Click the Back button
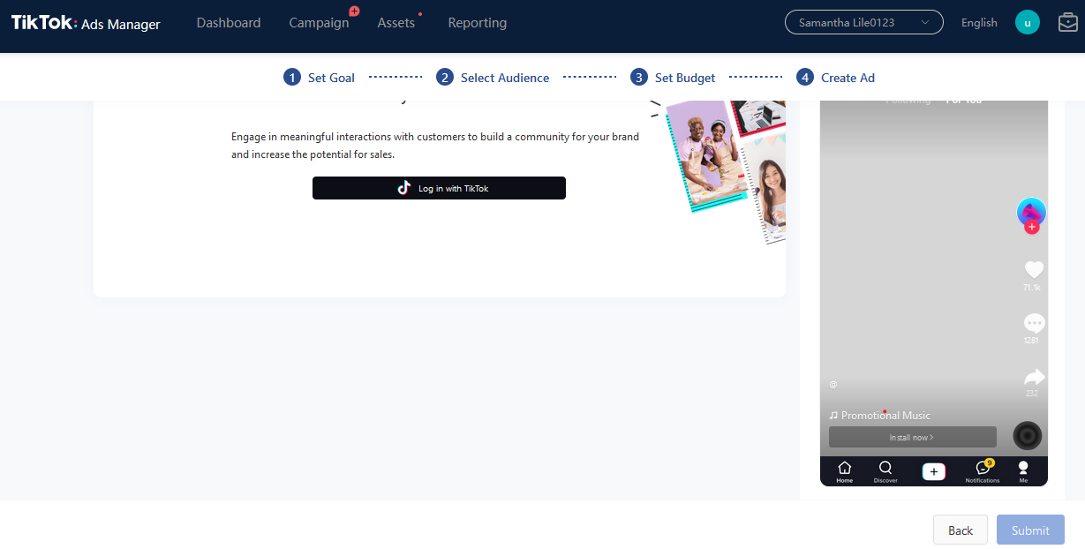Viewport: 1085px width, 549px height. click(961, 530)
